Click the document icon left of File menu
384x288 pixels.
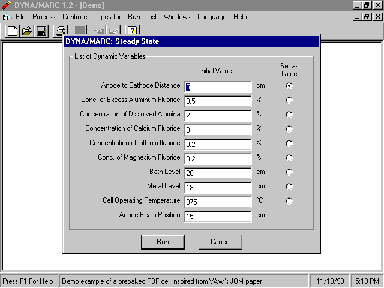click(x=7, y=17)
